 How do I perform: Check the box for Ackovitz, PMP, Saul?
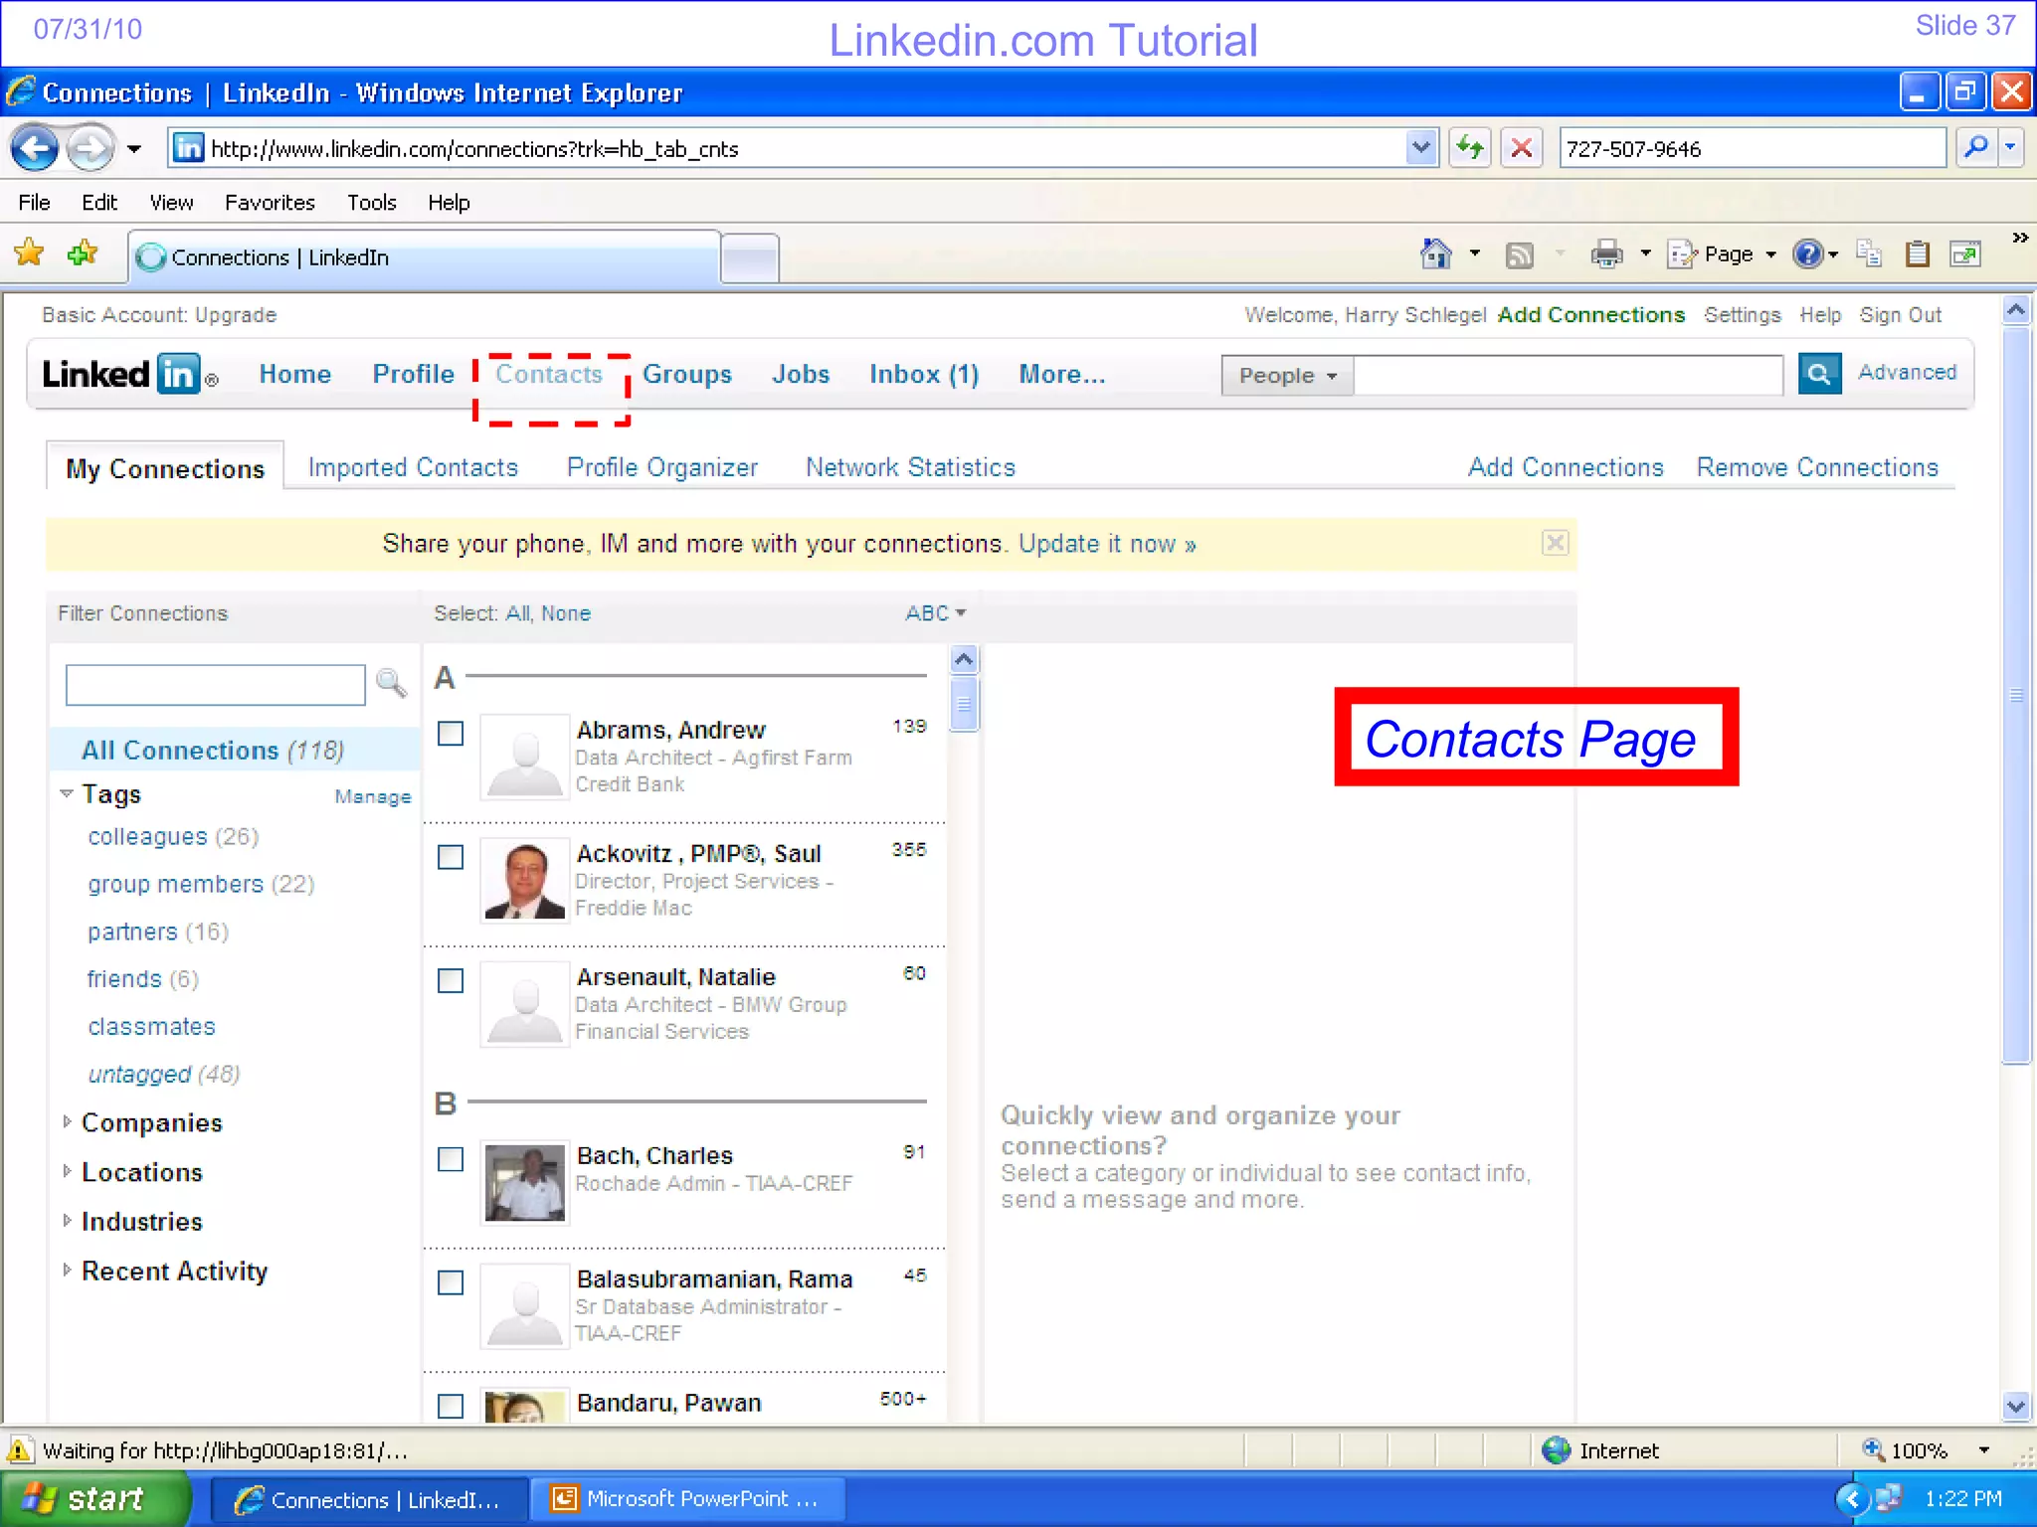coord(451,857)
